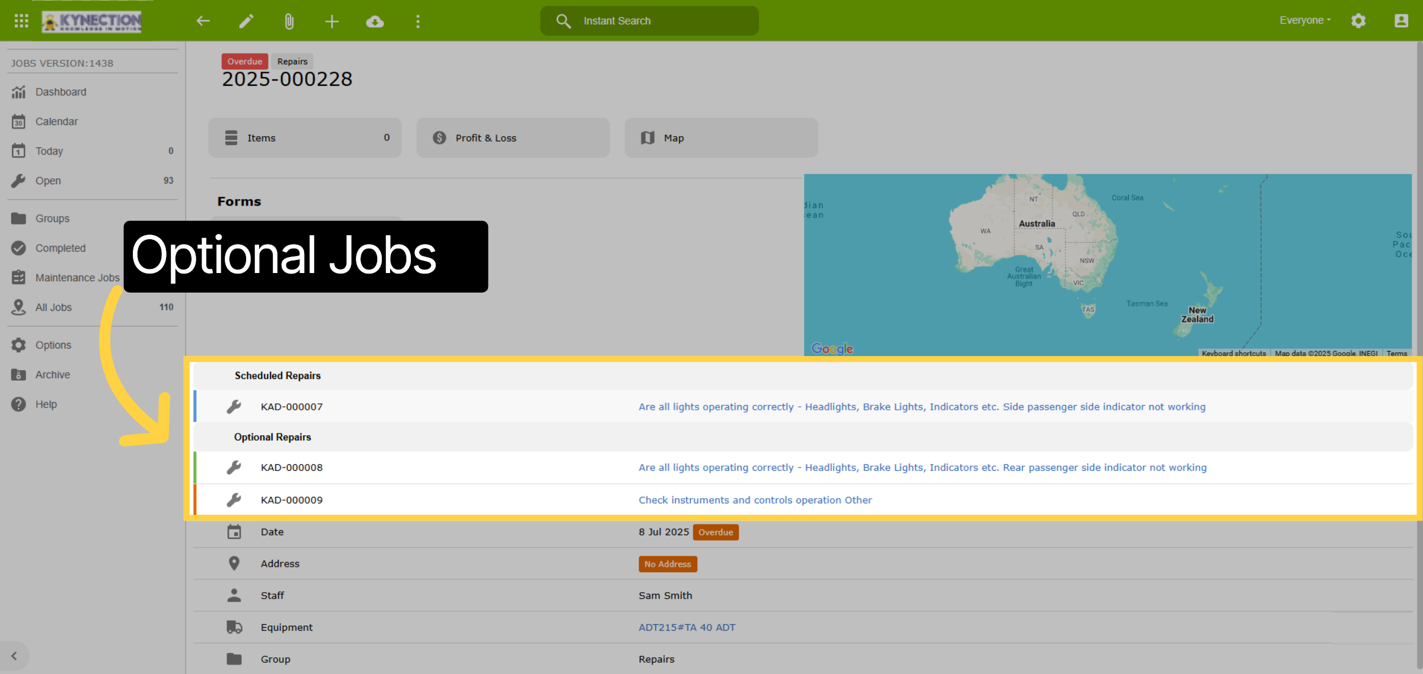The width and height of the screenshot is (1423, 674).
Task: Click the Australia map thumbnail
Action: (1108, 265)
